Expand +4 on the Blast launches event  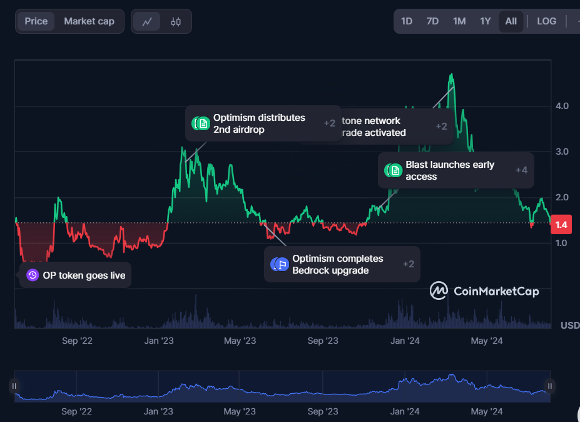[x=522, y=170]
